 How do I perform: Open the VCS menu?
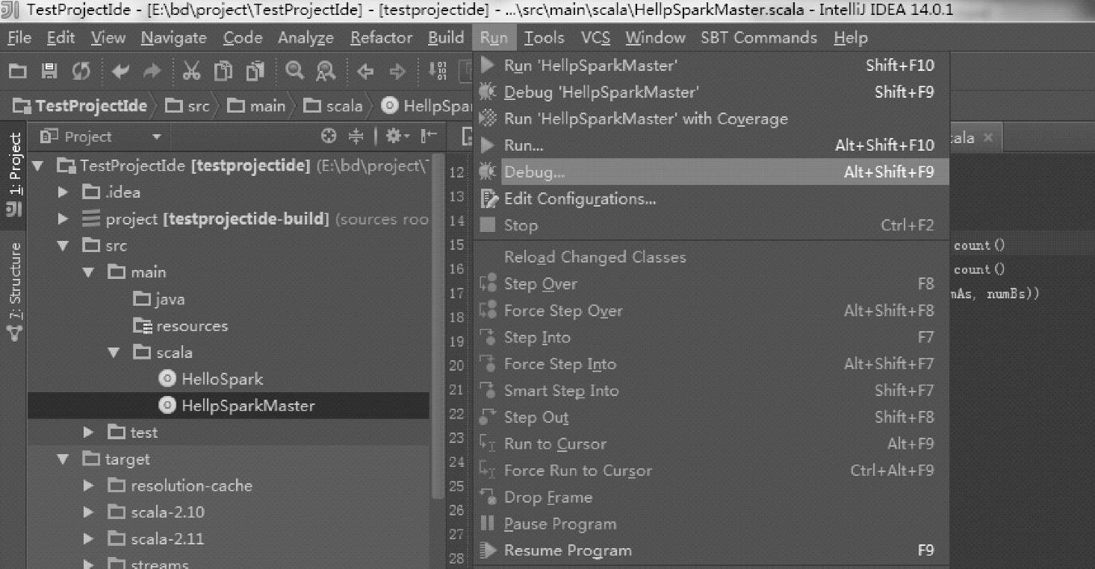[x=595, y=38]
